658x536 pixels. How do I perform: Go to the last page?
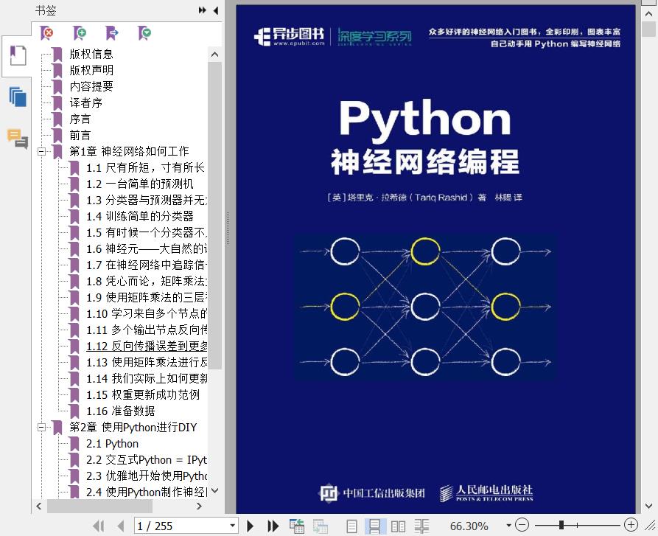coord(273,526)
